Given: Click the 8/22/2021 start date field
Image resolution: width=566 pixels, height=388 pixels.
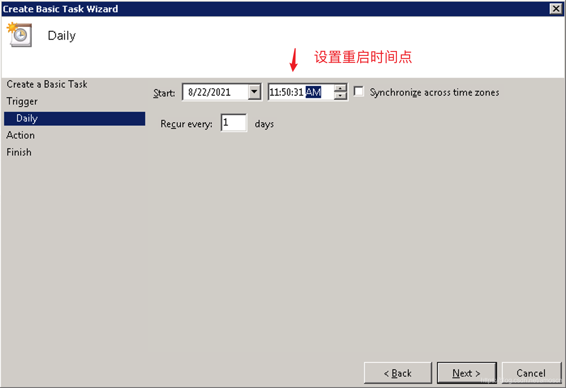Looking at the screenshot, I should pos(216,92).
